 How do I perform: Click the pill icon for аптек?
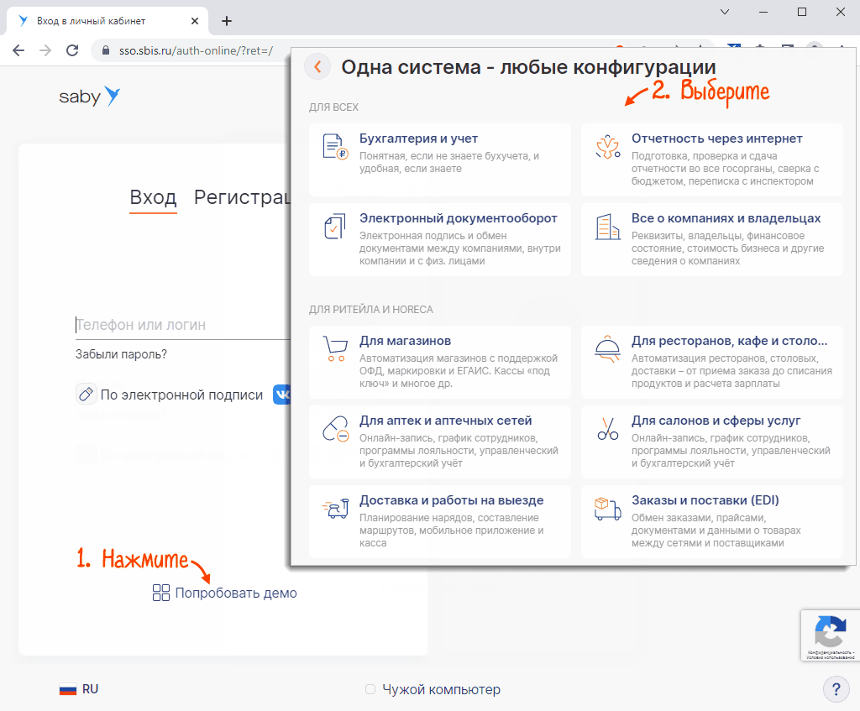(x=335, y=428)
